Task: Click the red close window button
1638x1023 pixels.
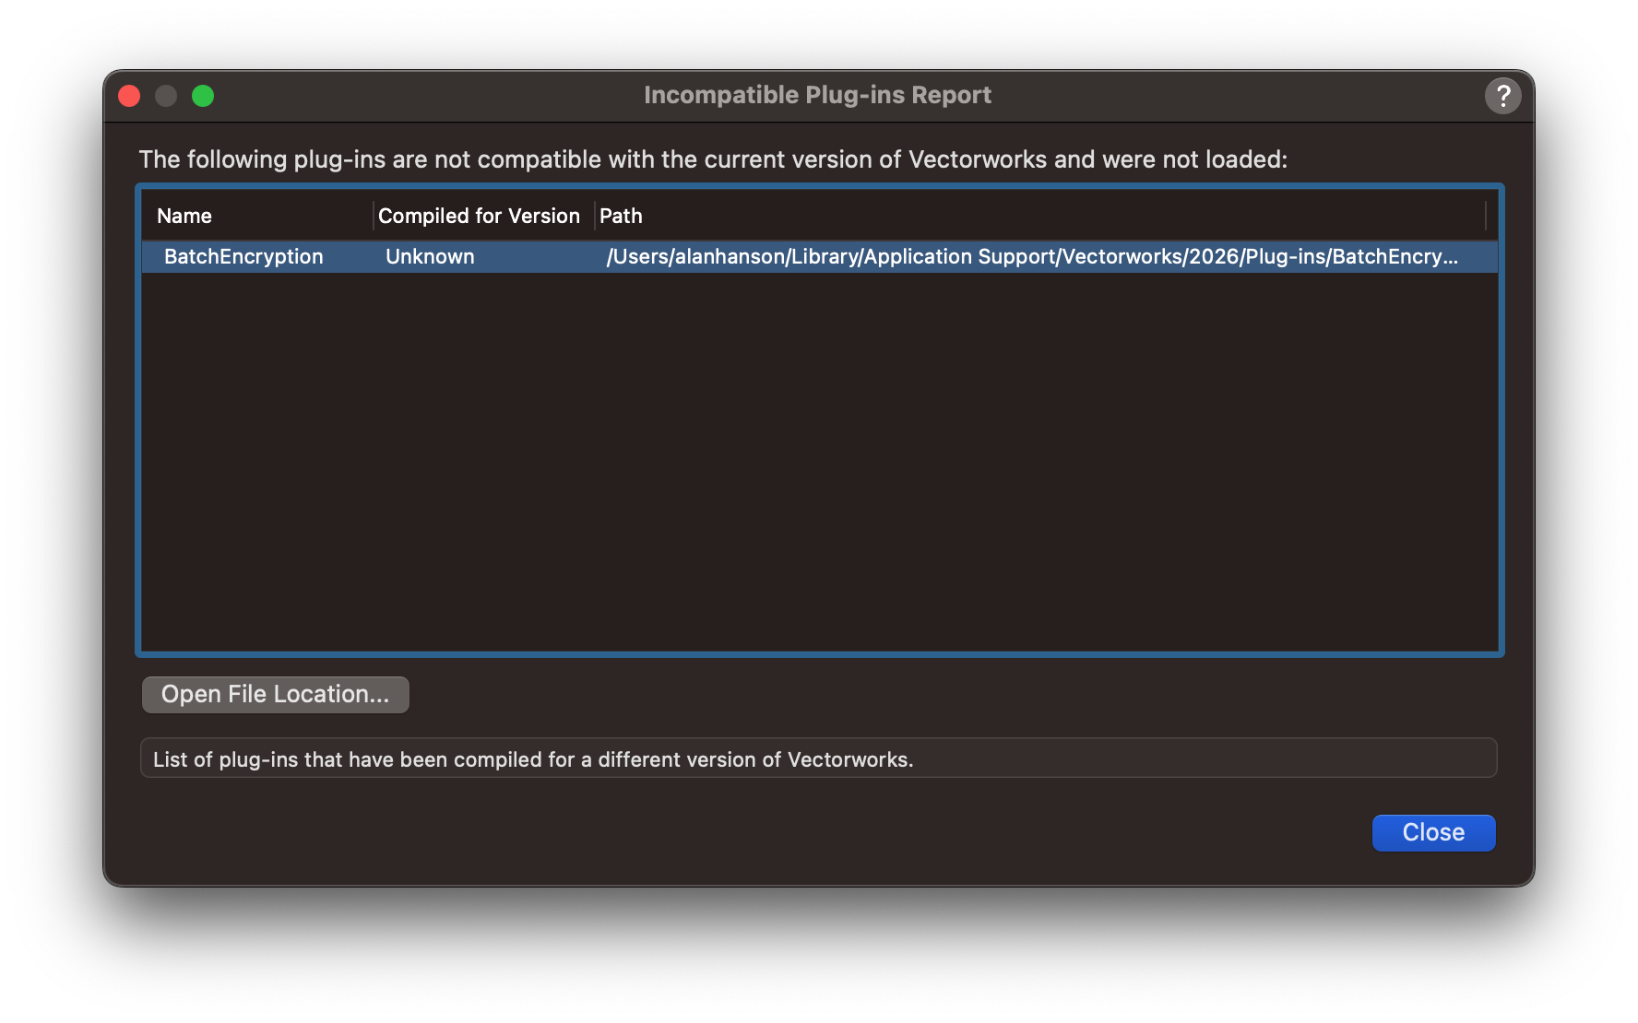Action: click(x=129, y=96)
